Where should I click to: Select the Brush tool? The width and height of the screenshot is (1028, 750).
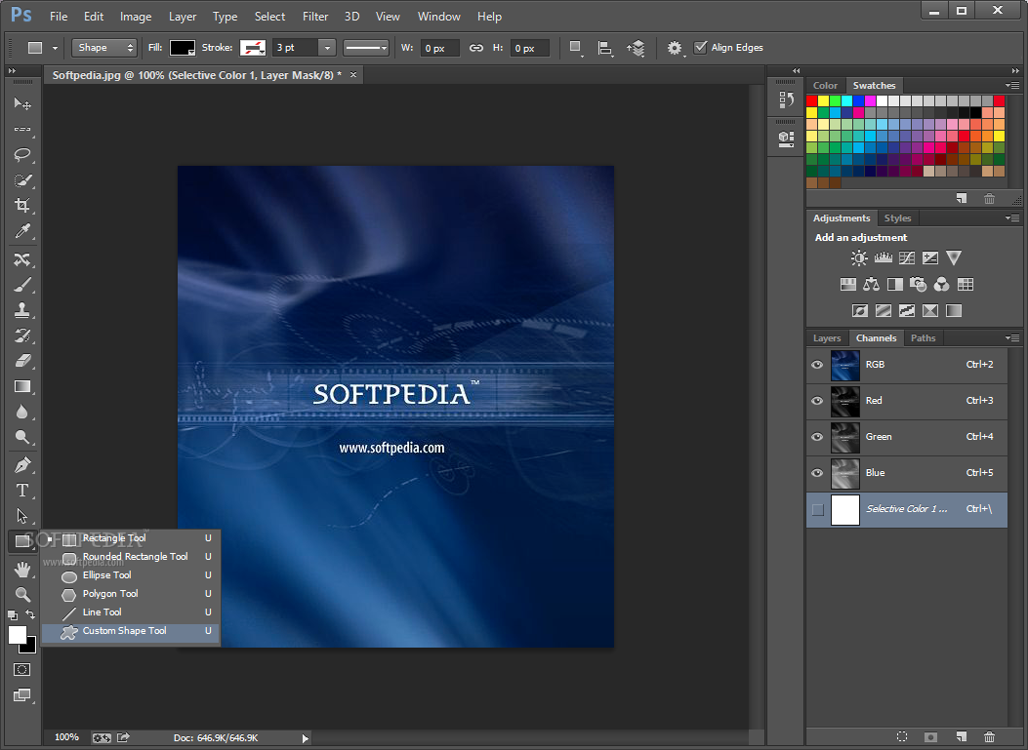click(x=22, y=285)
